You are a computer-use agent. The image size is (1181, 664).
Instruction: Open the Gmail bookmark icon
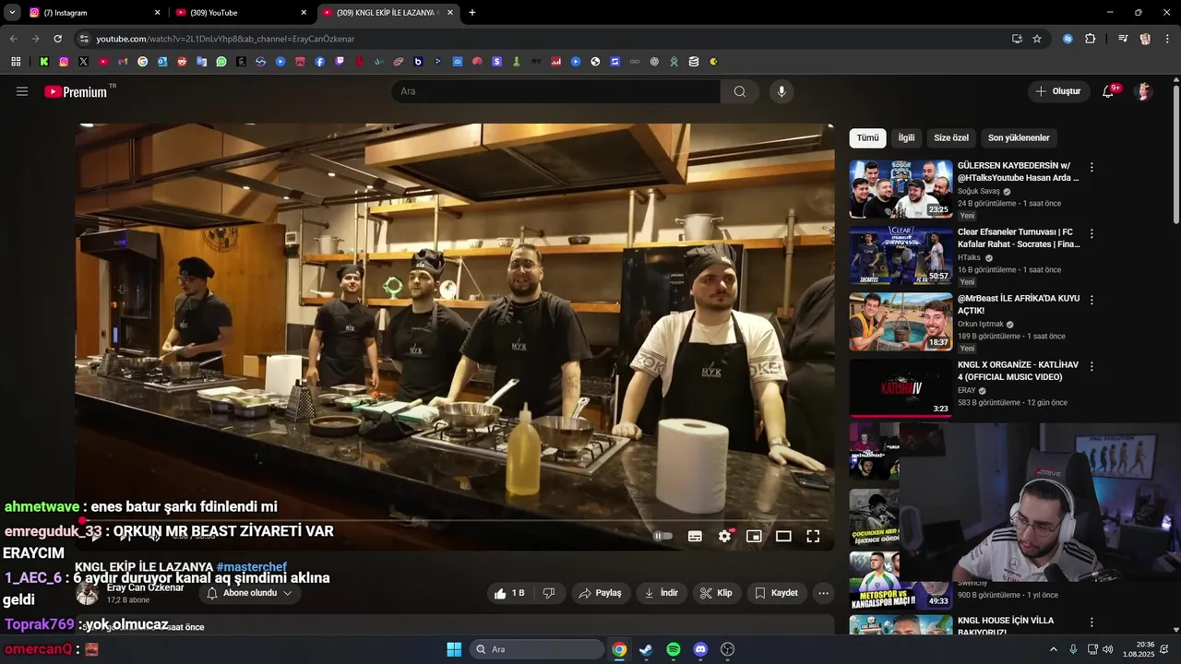pos(123,62)
